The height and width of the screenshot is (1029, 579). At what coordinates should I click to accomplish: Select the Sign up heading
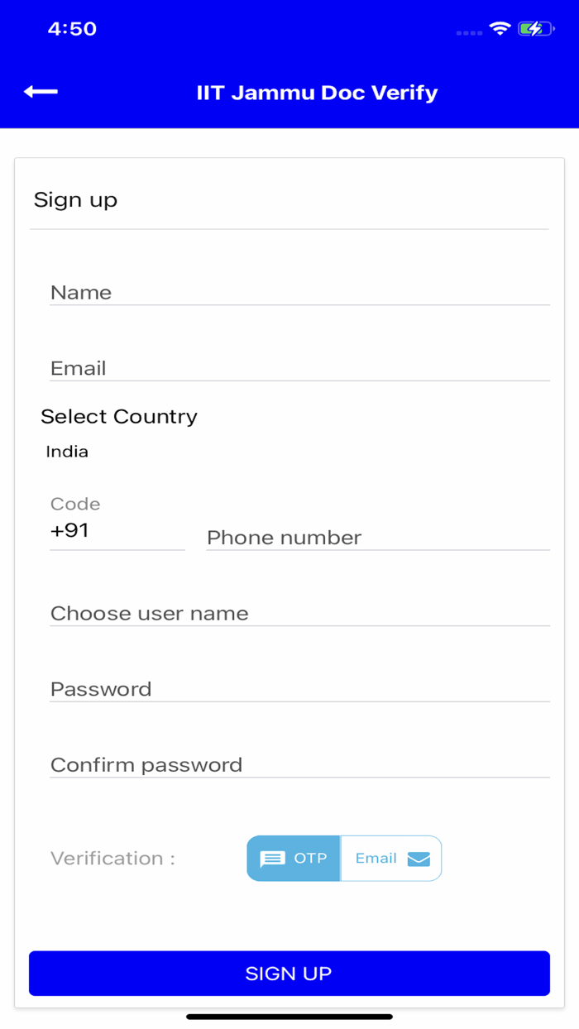tap(75, 199)
